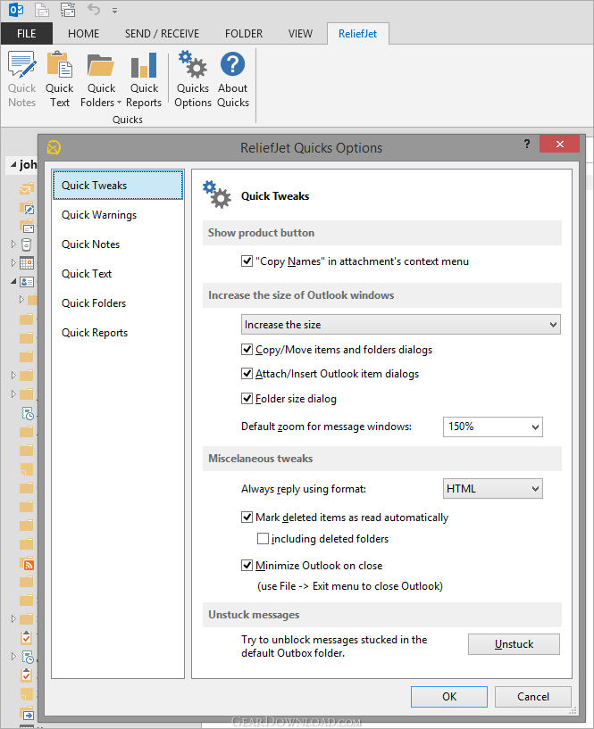Click the Outlook logo in title bar
The image size is (594, 729).
point(16,9)
